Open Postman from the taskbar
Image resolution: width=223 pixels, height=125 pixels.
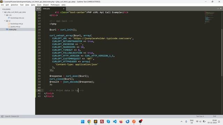134,122
